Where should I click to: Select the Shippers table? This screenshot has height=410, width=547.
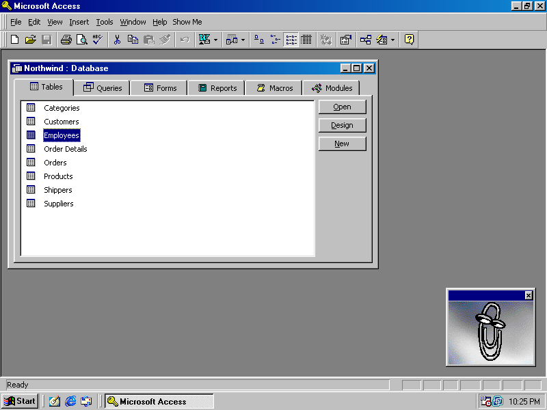pos(58,190)
